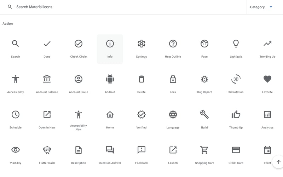Select the Launch icon
Screen dimensions: 283x177
173,150
